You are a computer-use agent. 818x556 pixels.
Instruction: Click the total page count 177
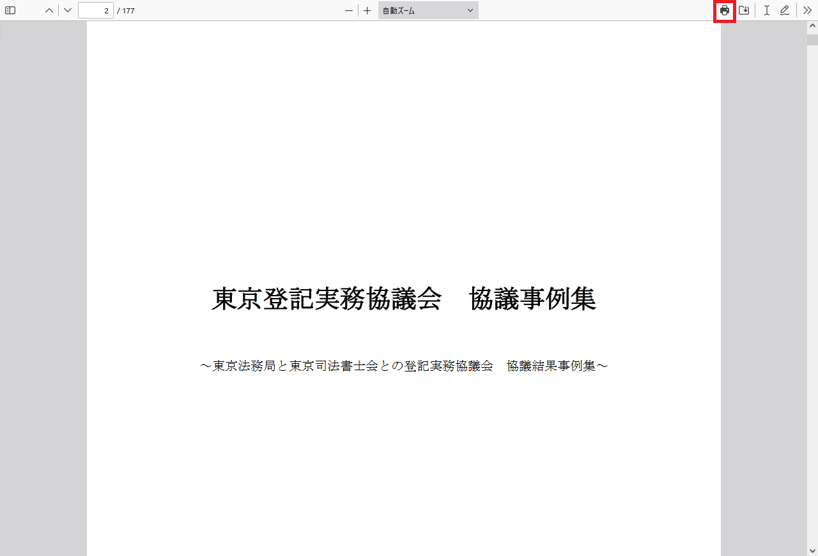128,11
